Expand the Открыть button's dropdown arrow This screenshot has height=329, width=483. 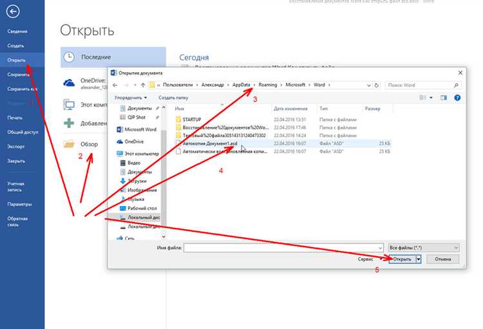pos(419,259)
